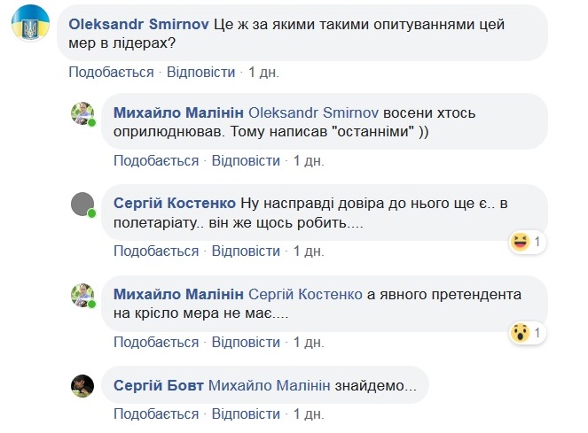This screenshot has height=433, width=588.
Task: Reply to Oleksandr Smirnov's comment via Відповісти
Action: point(203,72)
